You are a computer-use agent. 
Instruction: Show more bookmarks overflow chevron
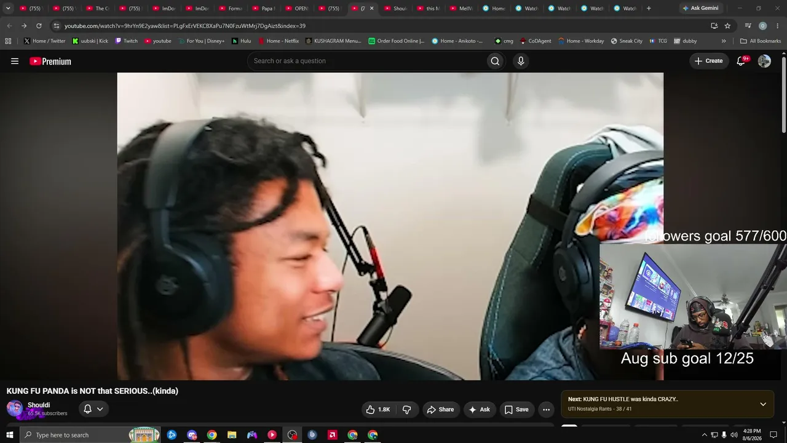(724, 41)
